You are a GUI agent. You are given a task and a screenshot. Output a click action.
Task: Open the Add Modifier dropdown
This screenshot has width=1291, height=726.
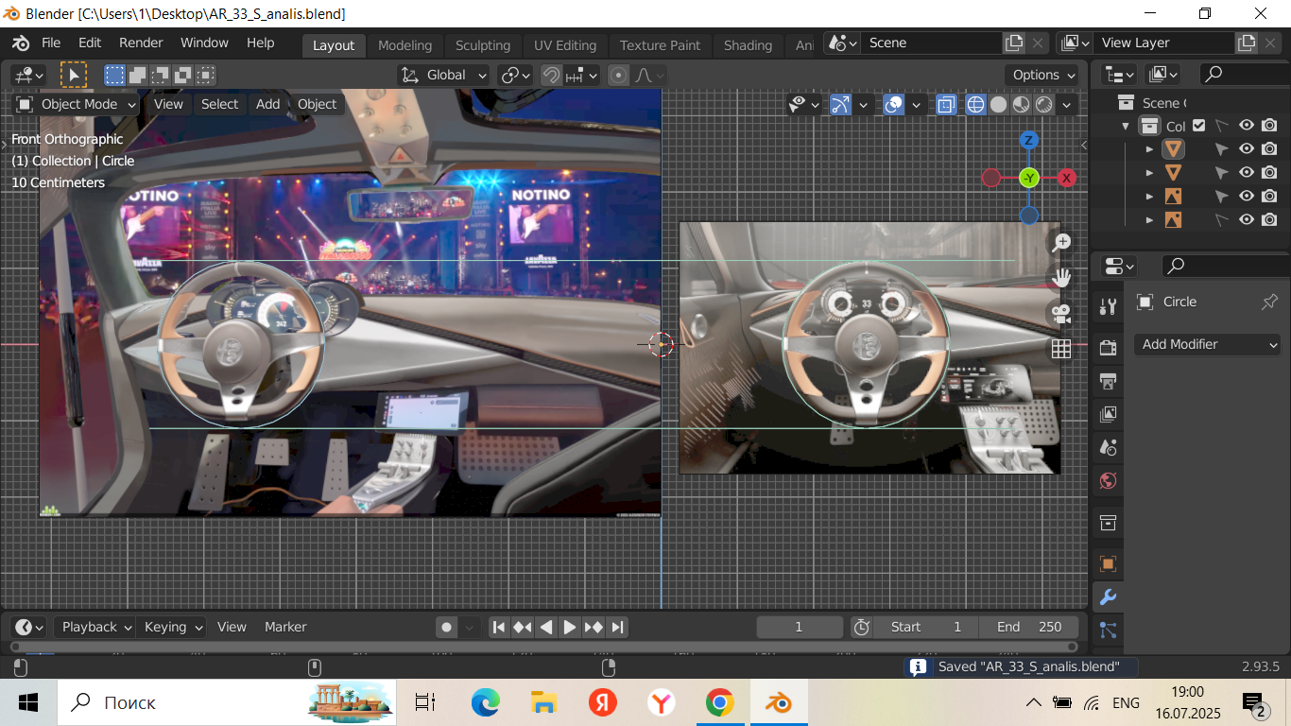pyautogui.click(x=1207, y=344)
